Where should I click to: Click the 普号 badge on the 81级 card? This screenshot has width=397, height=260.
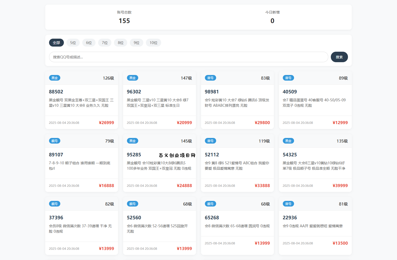[288, 204]
